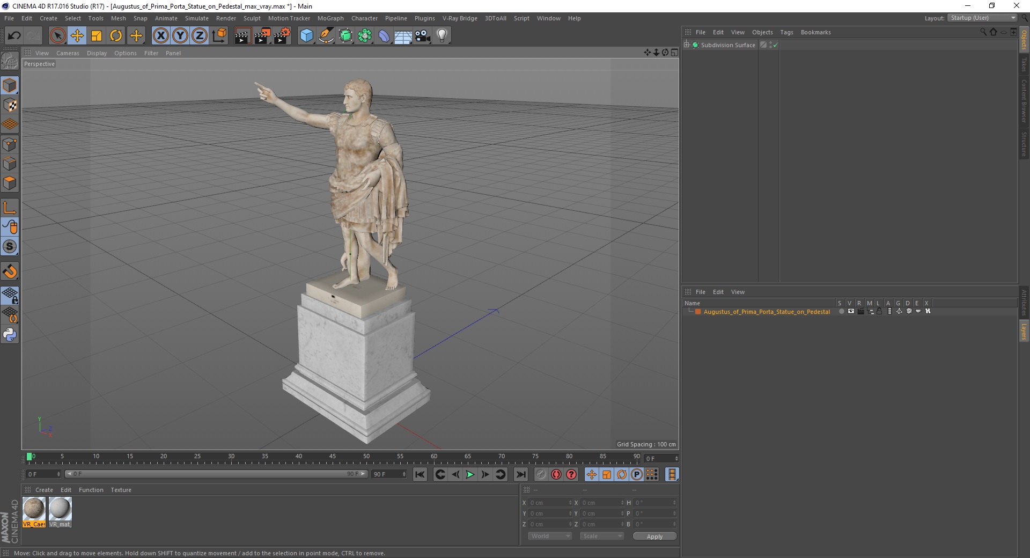
Task: Toggle position keyframe recording
Action: tap(591, 474)
